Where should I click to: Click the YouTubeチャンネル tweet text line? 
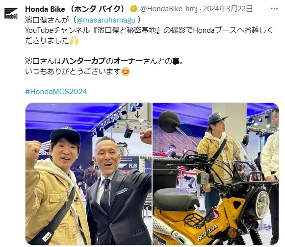pos(149,30)
